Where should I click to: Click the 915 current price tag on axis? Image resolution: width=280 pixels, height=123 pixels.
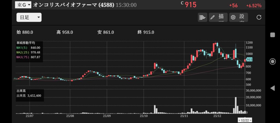click(249, 59)
